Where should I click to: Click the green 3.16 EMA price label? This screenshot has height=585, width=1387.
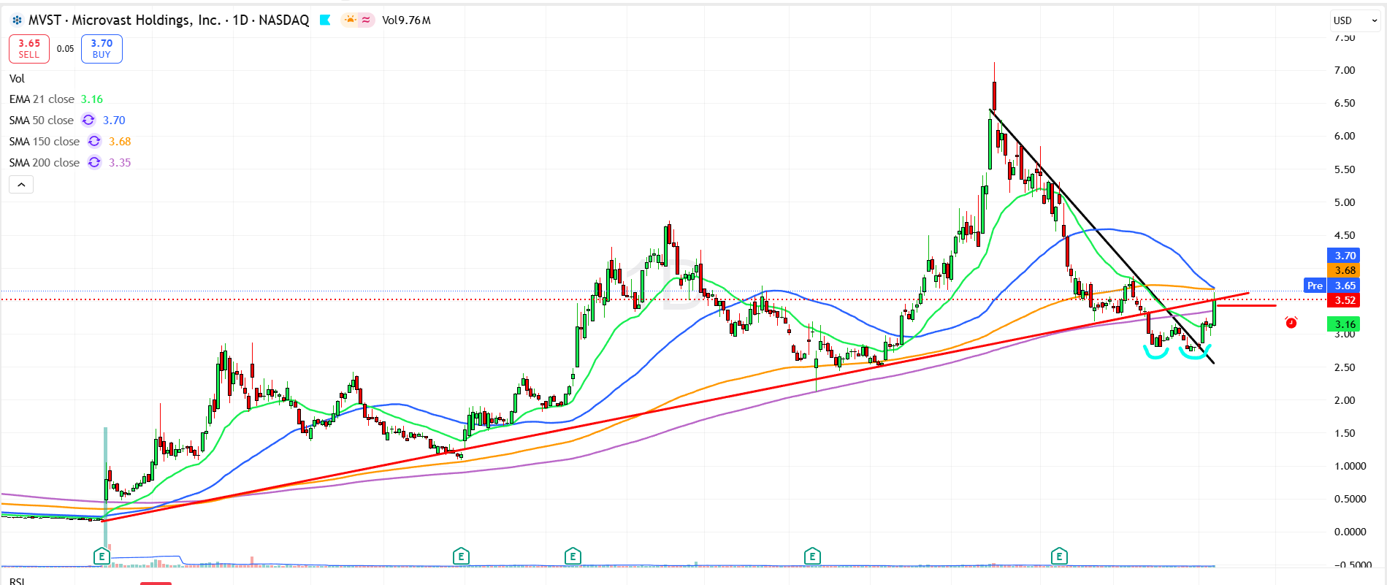click(x=1345, y=324)
